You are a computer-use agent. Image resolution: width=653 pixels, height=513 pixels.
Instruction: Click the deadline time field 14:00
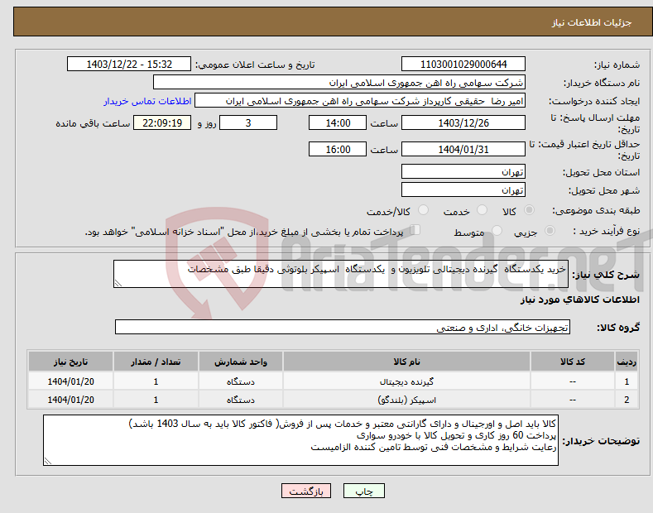coord(338,122)
